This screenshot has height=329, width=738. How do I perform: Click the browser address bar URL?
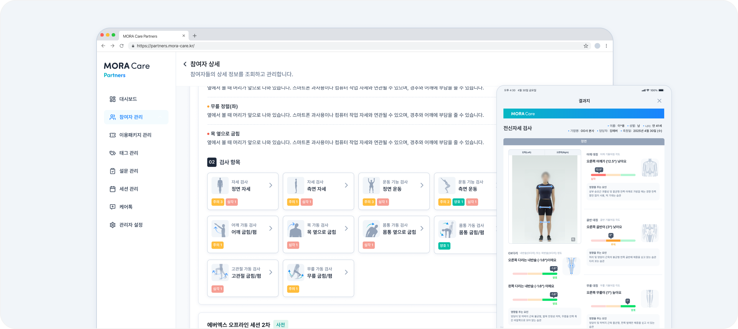pyautogui.click(x=166, y=46)
